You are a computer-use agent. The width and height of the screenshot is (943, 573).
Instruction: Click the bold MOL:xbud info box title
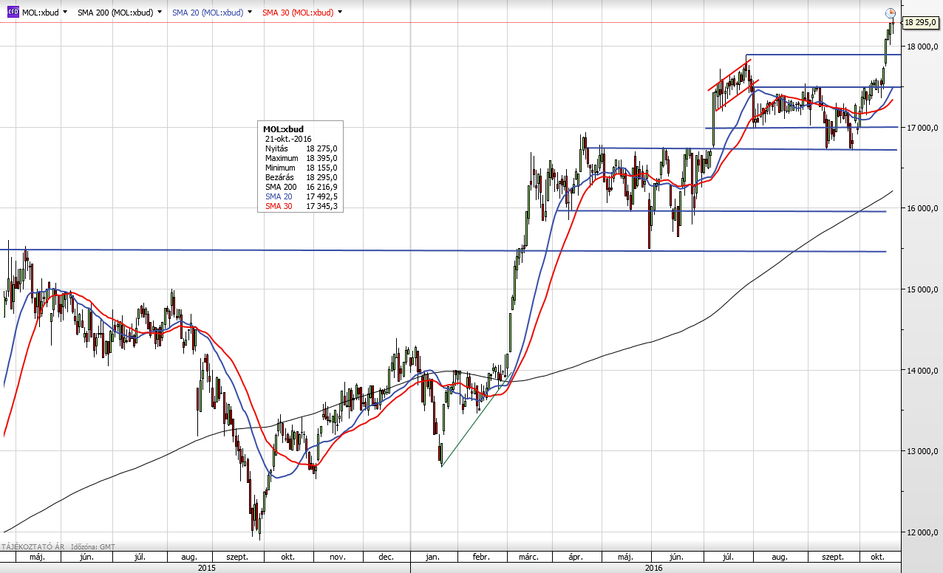coord(283,129)
